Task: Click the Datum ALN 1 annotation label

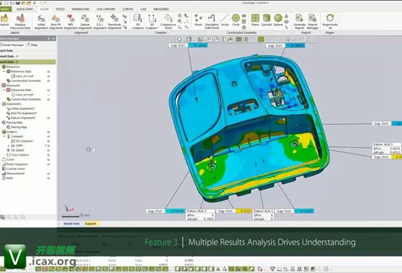Action: click(264, 211)
